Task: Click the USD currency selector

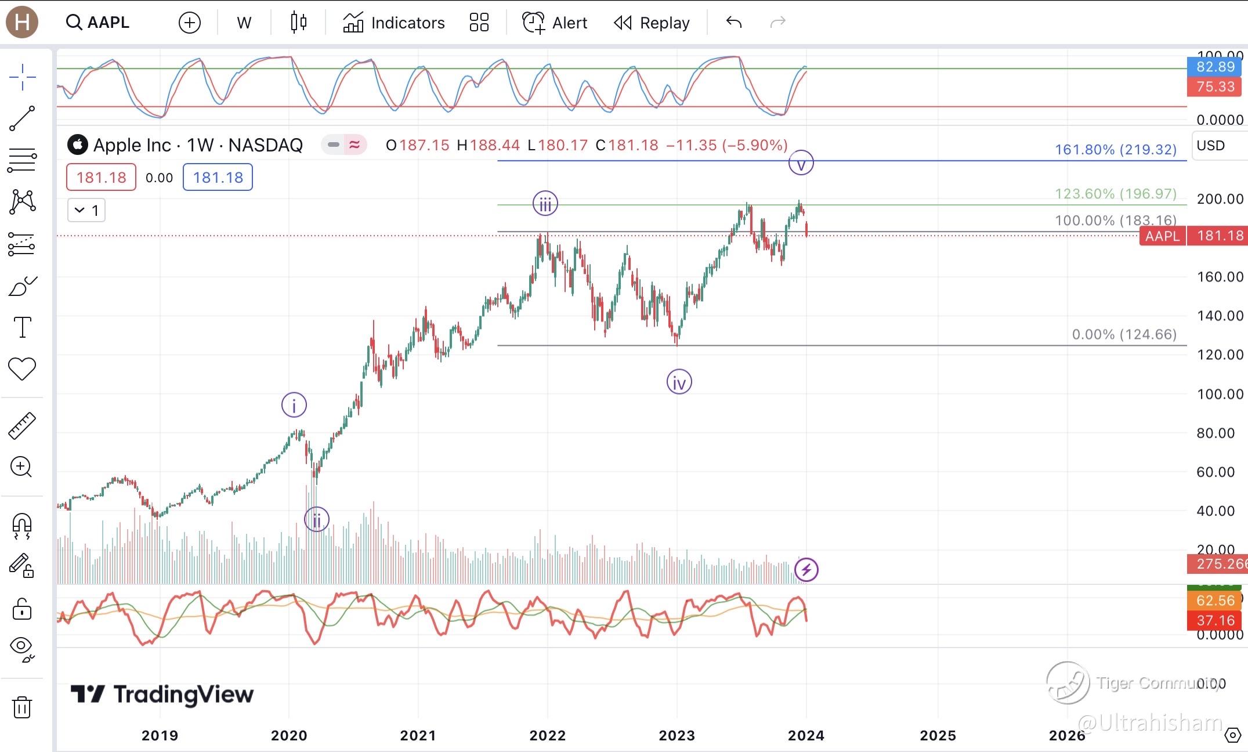Action: pyautogui.click(x=1211, y=146)
